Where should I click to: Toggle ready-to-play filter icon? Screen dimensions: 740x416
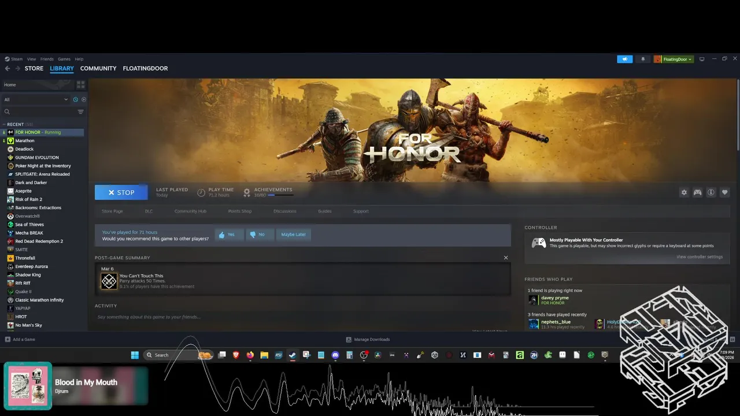(x=83, y=99)
